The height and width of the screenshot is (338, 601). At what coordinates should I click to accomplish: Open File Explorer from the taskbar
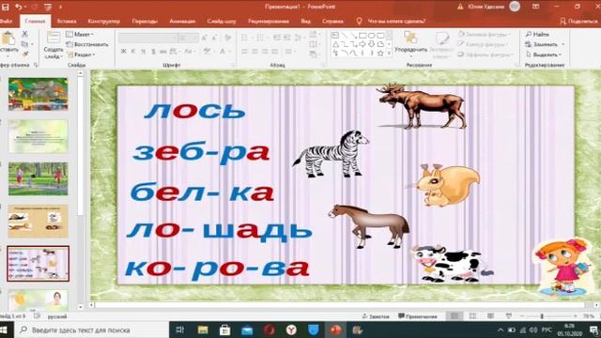(x=203, y=330)
